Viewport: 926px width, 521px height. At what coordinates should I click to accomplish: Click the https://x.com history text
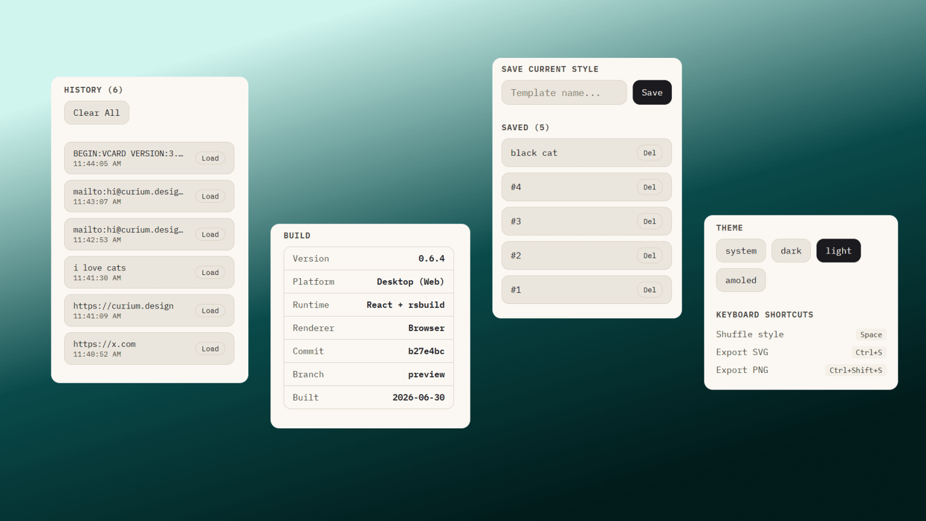(104, 344)
